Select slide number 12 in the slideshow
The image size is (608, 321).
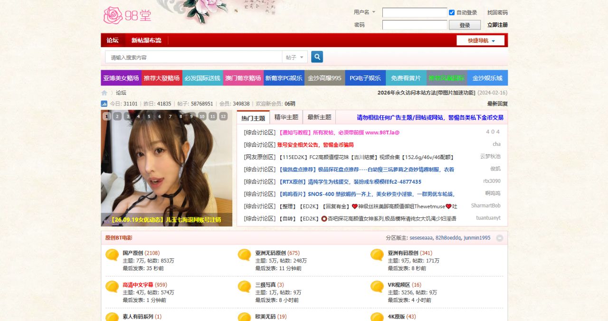point(223,116)
